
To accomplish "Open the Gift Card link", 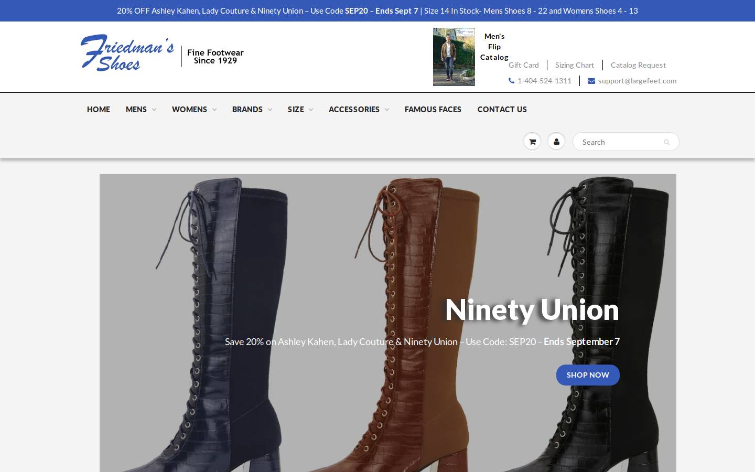I will tap(524, 65).
